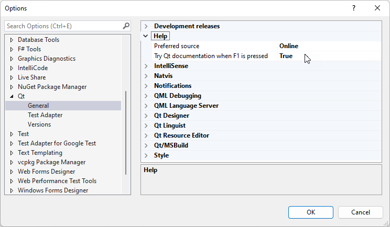
Task: Collapse the Qt tree node
Action: coord(12,96)
